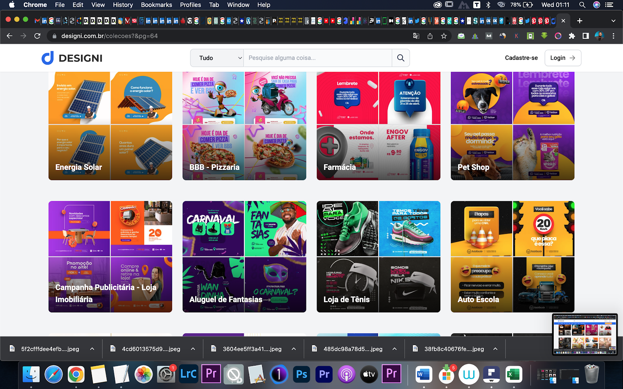Open Spotlight search in menu bar

pyautogui.click(x=582, y=5)
